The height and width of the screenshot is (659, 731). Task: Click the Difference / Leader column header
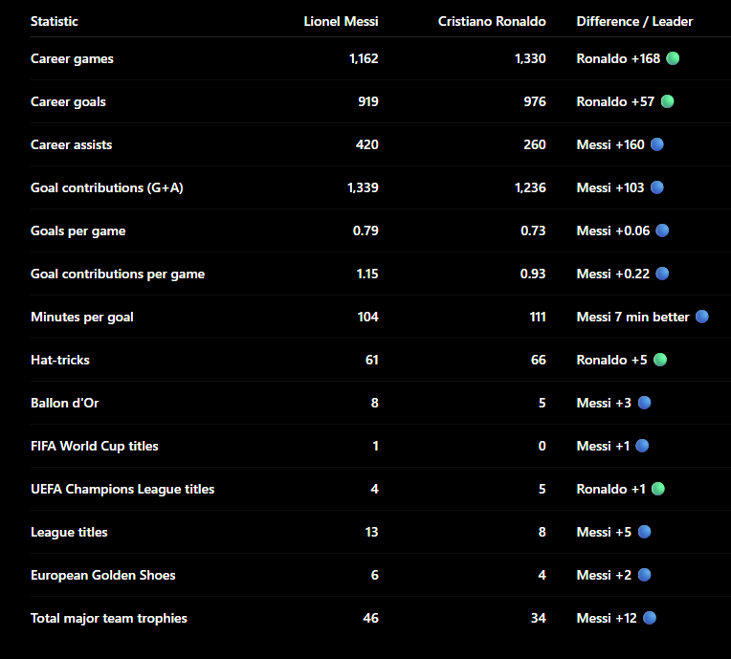tap(634, 21)
